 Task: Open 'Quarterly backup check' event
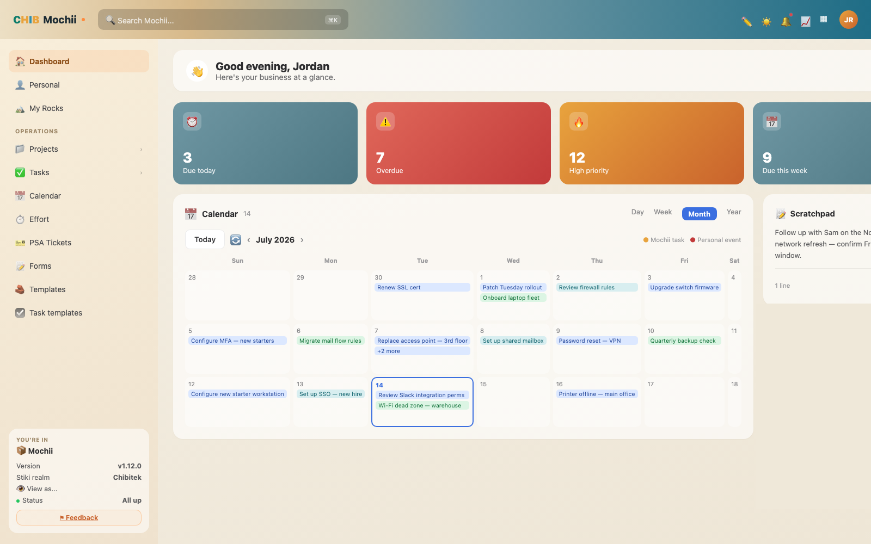pos(683,341)
